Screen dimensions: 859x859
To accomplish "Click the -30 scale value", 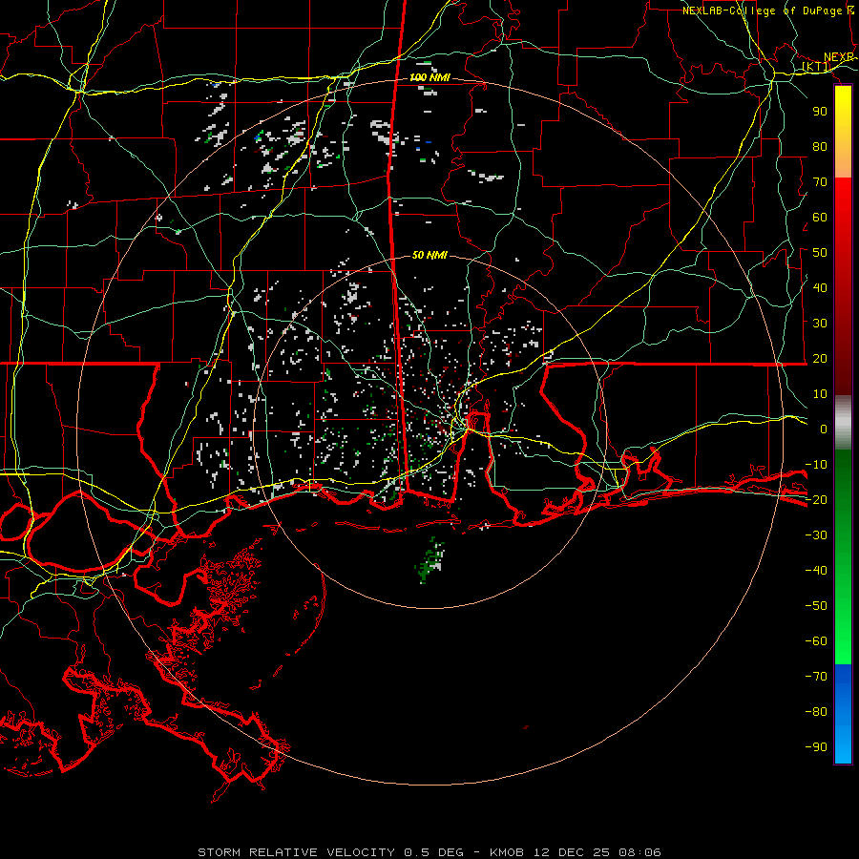I will pyautogui.click(x=816, y=535).
